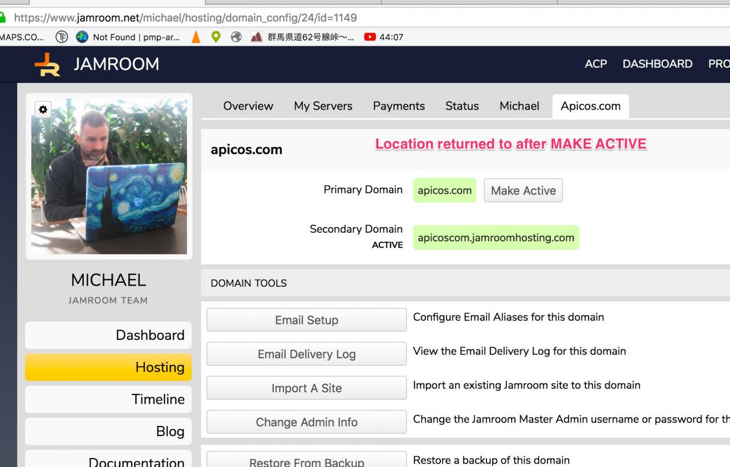The height and width of the screenshot is (467, 730).
Task: Switch to the Overview tab
Action: pos(248,106)
